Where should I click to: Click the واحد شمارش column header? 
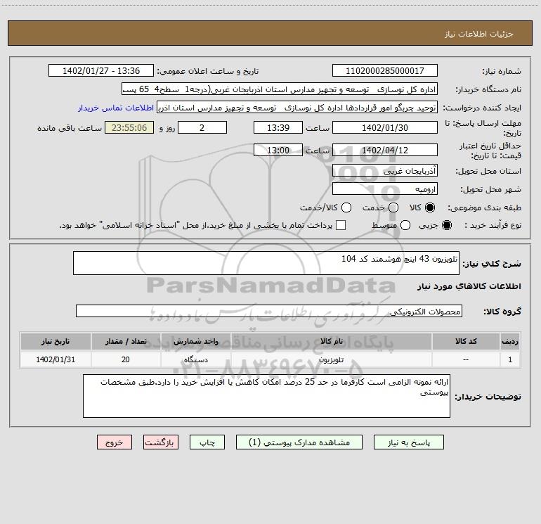click(x=195, y=341)
